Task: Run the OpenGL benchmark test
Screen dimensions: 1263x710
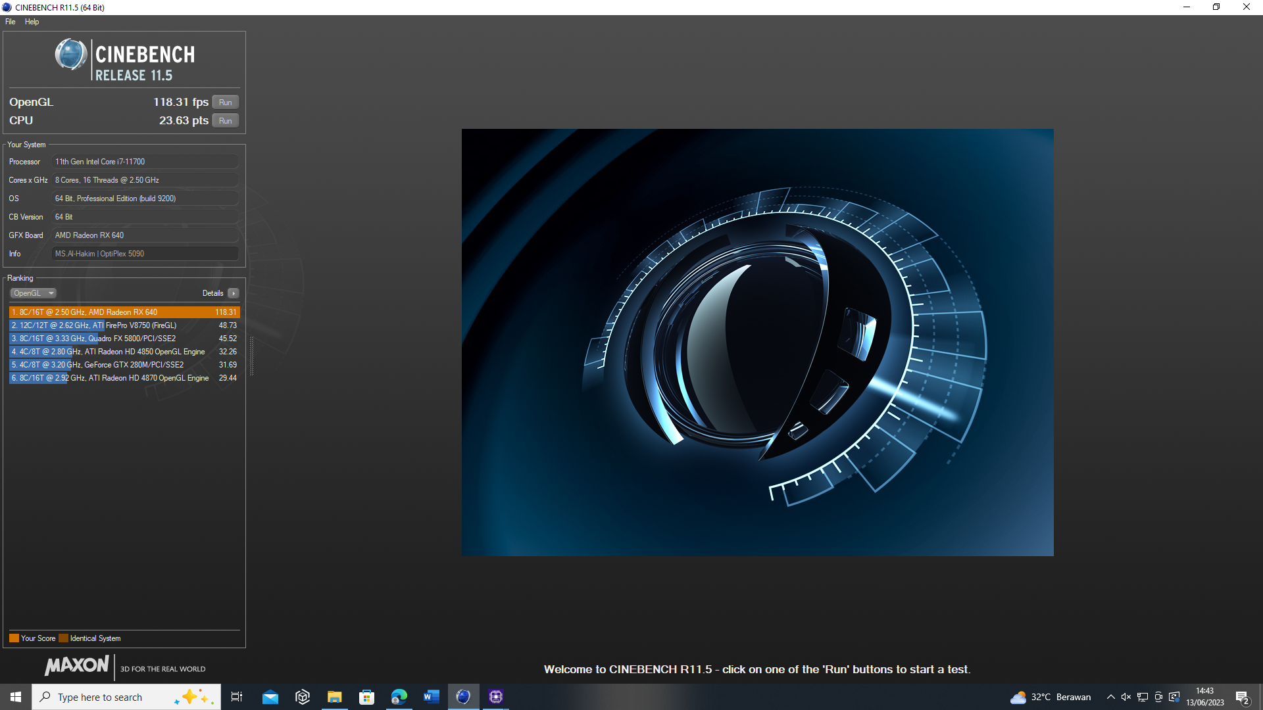Action: coord(226,103)
